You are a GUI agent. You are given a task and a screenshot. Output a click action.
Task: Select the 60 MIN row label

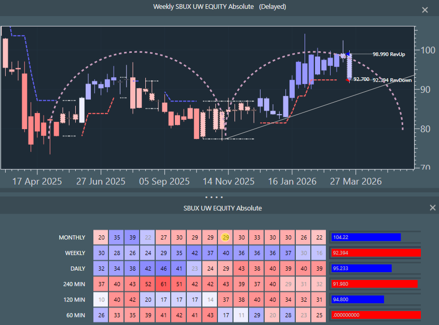pyautogui.click(x=76, y=315)
